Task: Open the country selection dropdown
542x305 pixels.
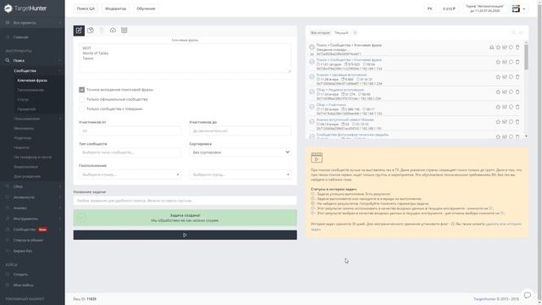Action: click(x=130, y=175)
